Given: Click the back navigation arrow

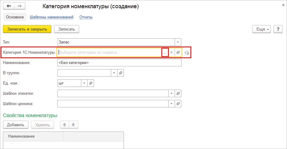Looking at the screenshot, I should [x=9, y=6].
